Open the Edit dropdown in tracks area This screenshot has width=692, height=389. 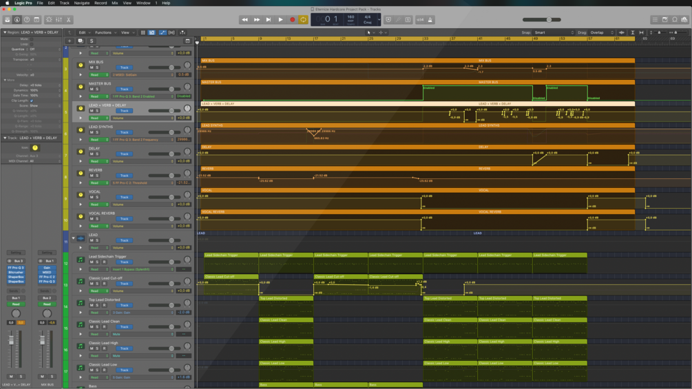click(x=84, y=32)
